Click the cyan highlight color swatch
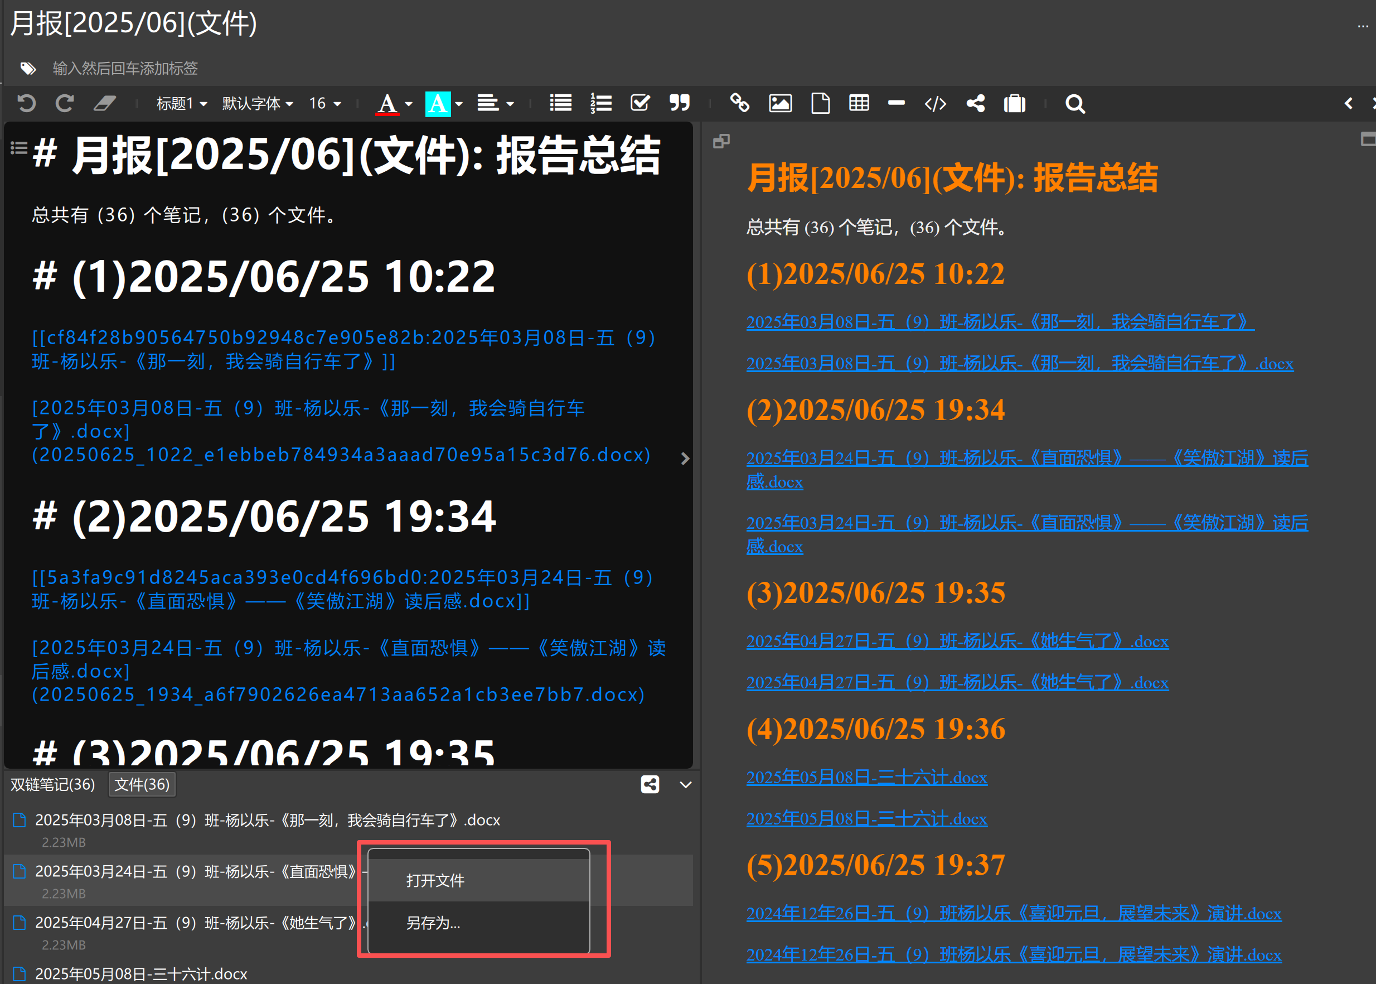Viewport: 1376px width, 984px height. coord(437,104)
